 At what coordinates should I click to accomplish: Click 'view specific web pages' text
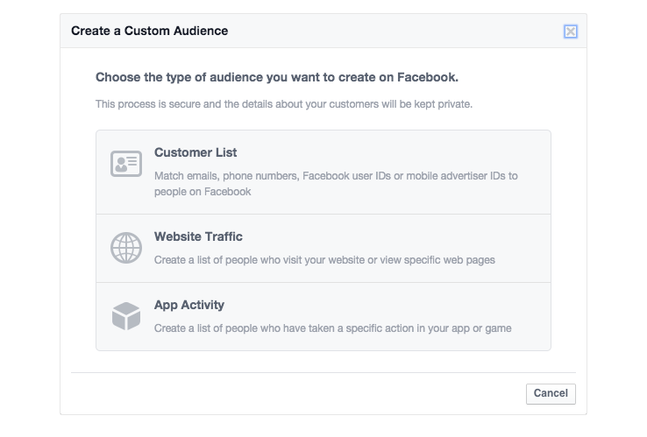(437, 260)
